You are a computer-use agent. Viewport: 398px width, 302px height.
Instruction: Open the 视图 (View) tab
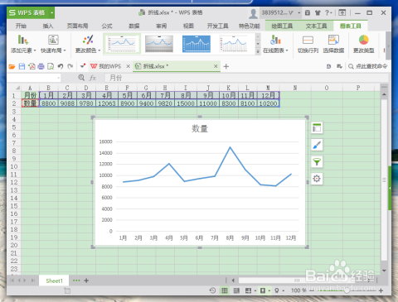[188, 26]
